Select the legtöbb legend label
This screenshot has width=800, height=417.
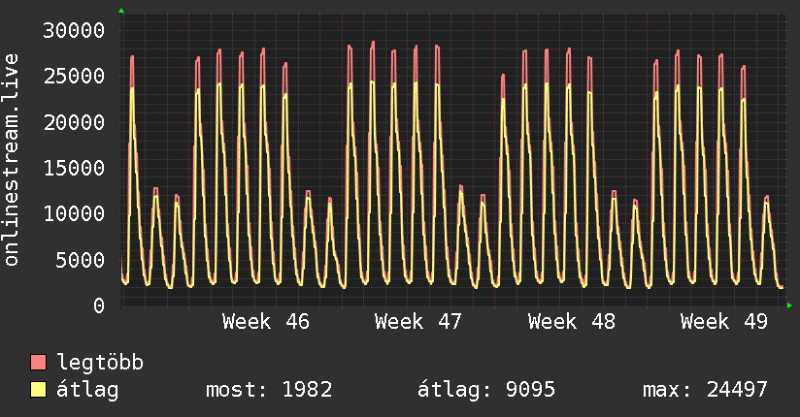[x=101, y=363]
